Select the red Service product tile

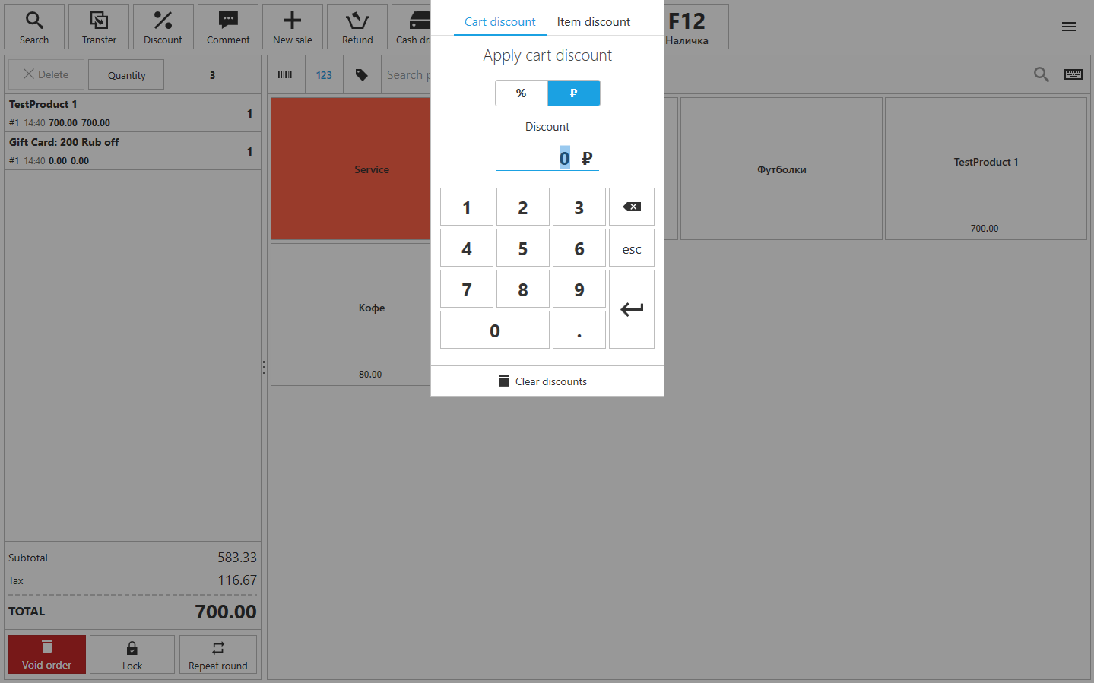(x=351, y=169)
